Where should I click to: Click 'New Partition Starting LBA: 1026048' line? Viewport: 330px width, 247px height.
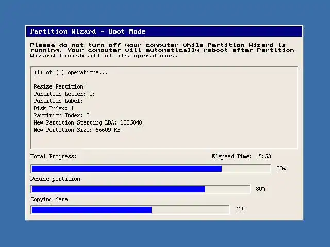(88, 122)
